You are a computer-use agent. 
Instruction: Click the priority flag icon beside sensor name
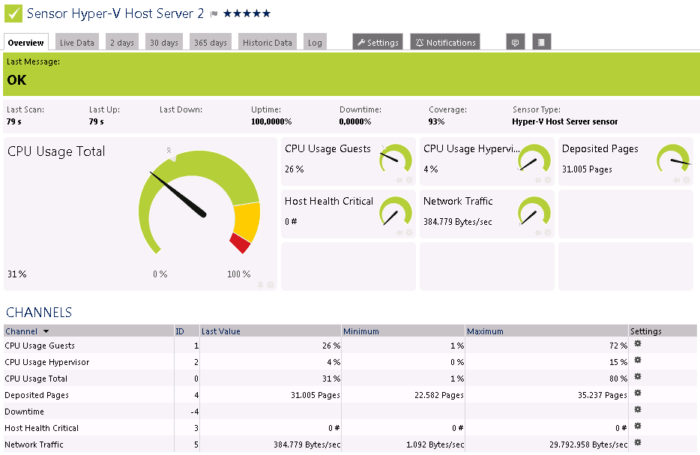coord(214,14)
